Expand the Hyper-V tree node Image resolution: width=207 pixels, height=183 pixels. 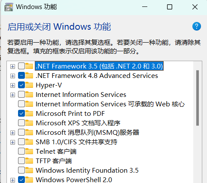coord(12,85)
